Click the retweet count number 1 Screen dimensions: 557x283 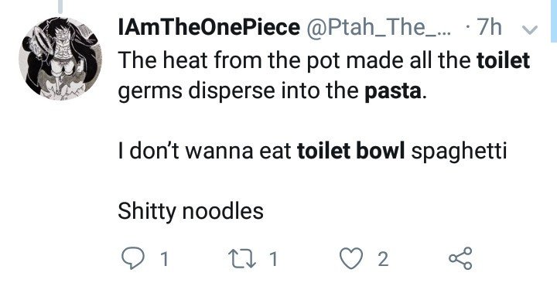(x=273, y=259)
